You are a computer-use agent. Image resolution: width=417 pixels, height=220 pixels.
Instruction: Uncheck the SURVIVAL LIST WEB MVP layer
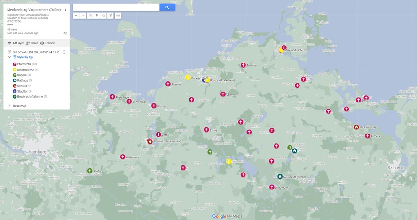(x=9, y=52)
